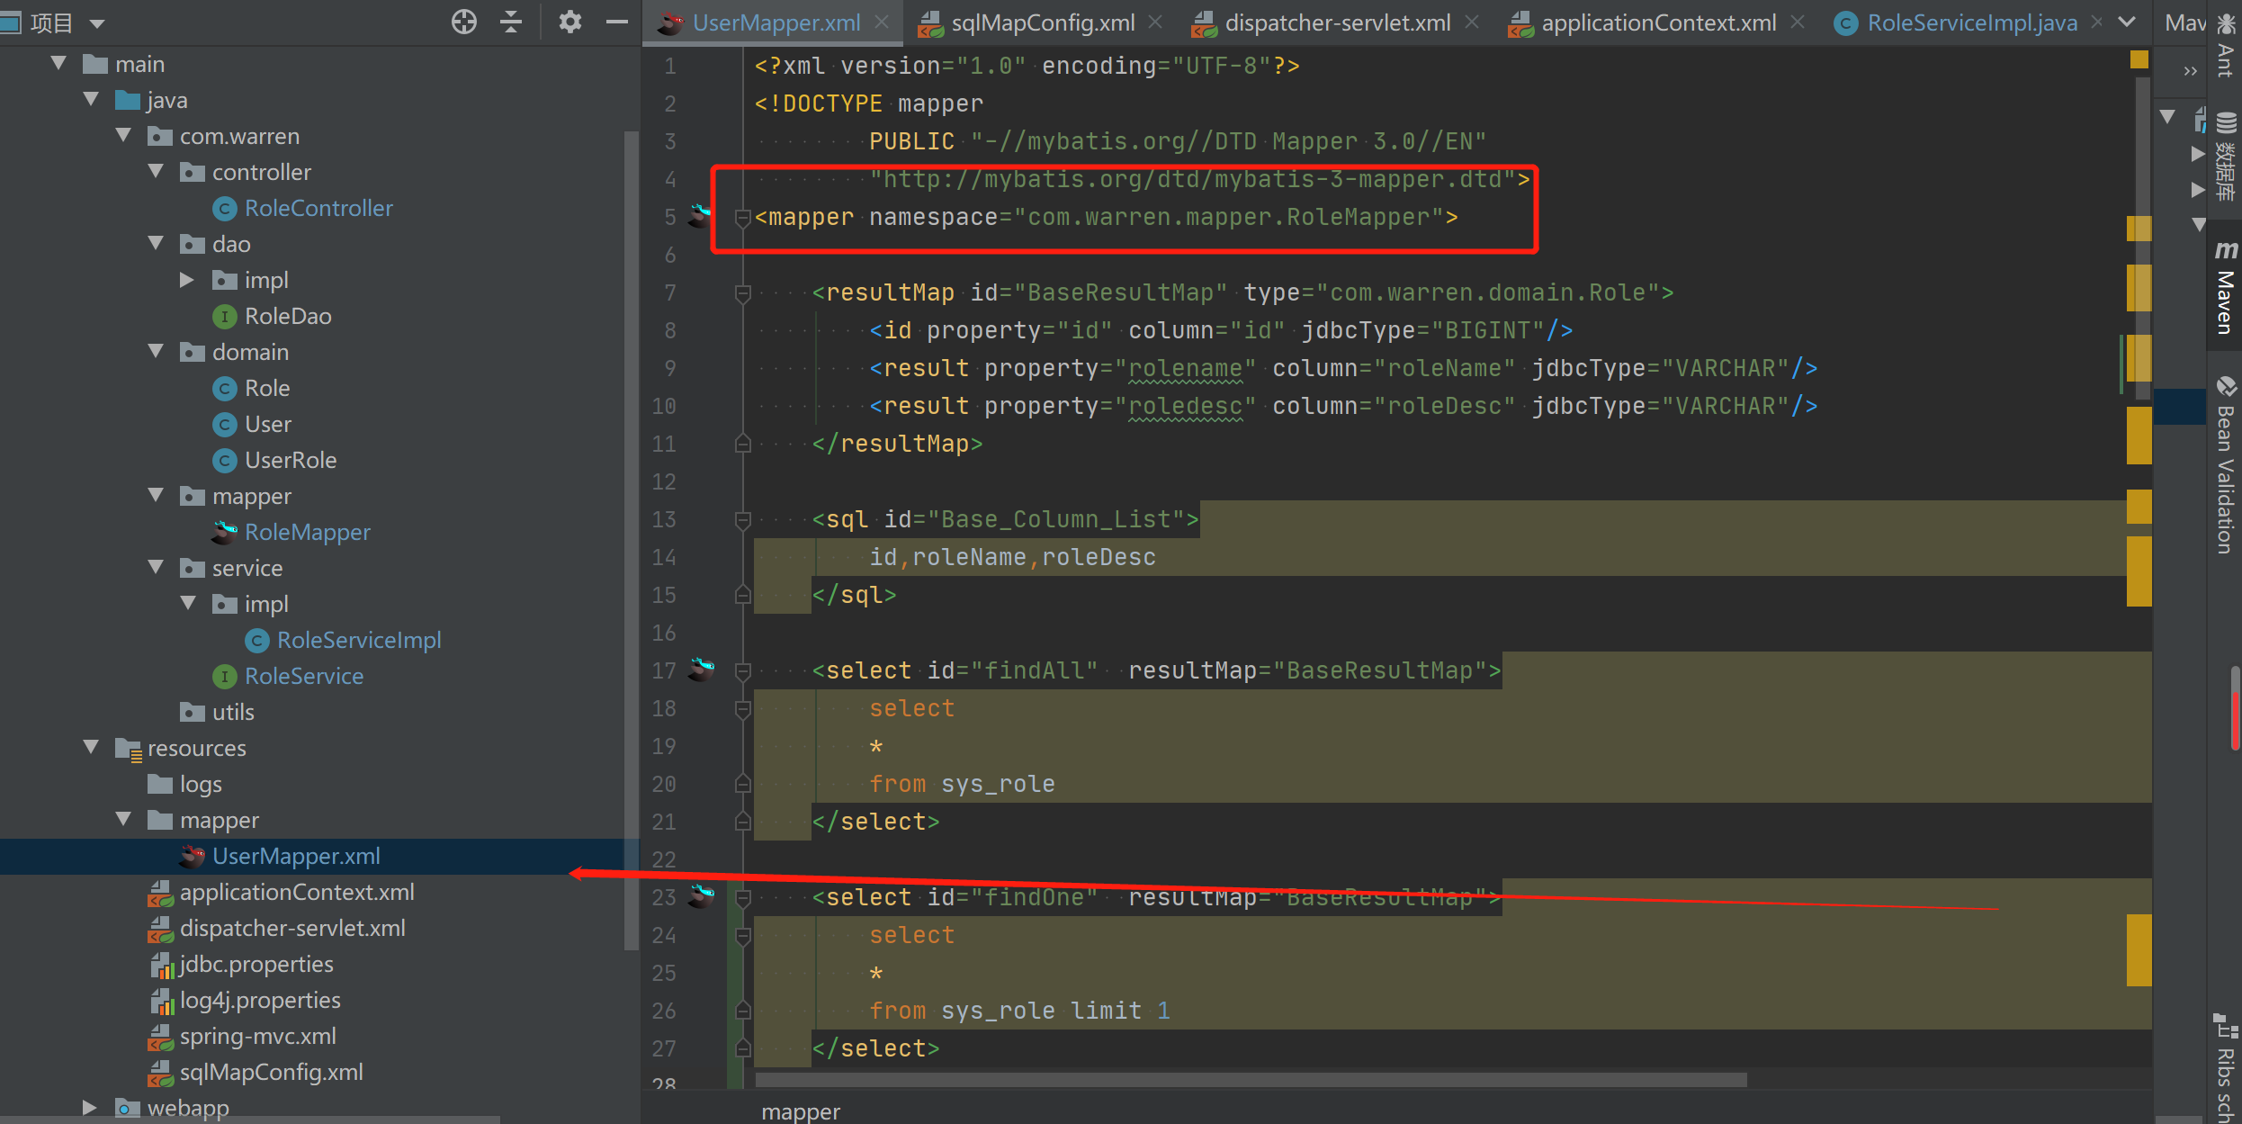Select RoleController class in tree
This screenshot has height=1124, width=2242.
318,208
